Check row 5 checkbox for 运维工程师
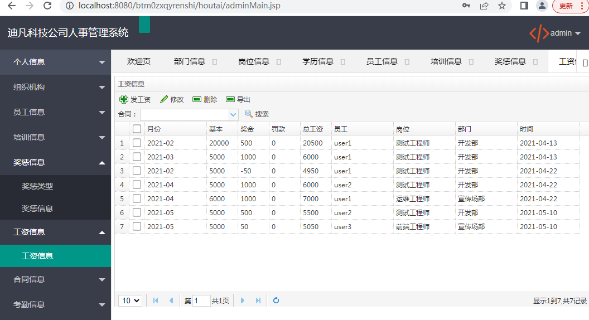The width and height of the screenshot is (589, 320). (137, 198)
